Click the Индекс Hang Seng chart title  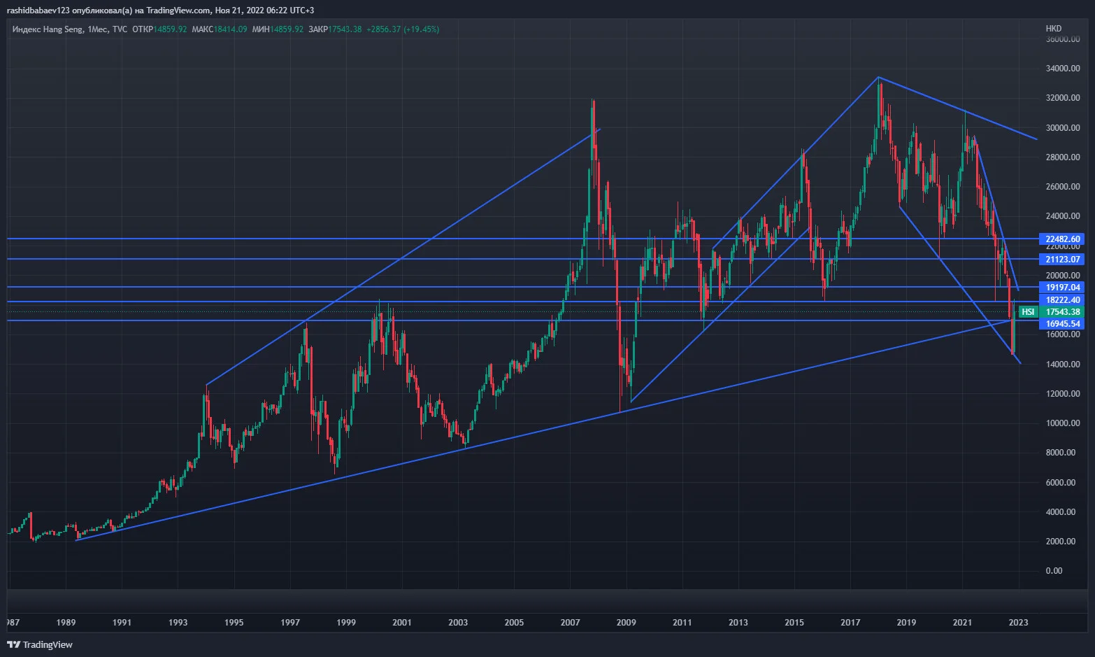(x=48, y=29)
